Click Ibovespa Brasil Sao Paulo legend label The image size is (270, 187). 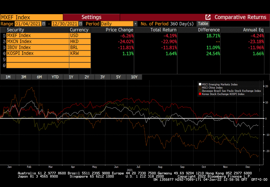tap(232, 91)
